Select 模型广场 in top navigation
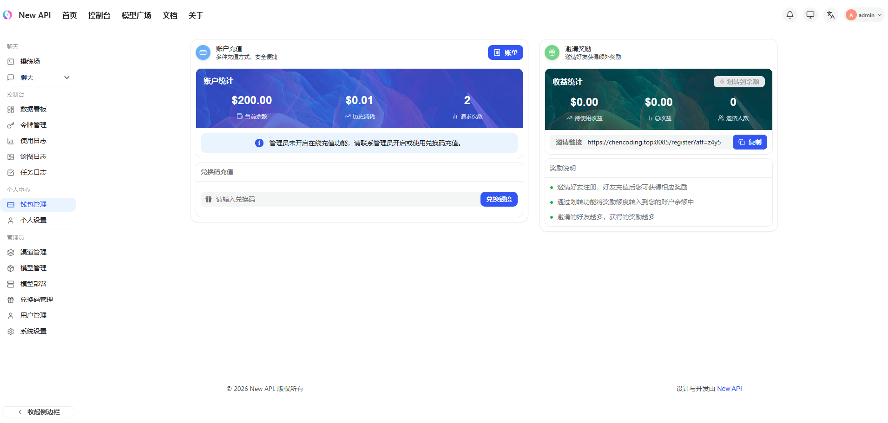888x423 pixels. tap(136, 15)
